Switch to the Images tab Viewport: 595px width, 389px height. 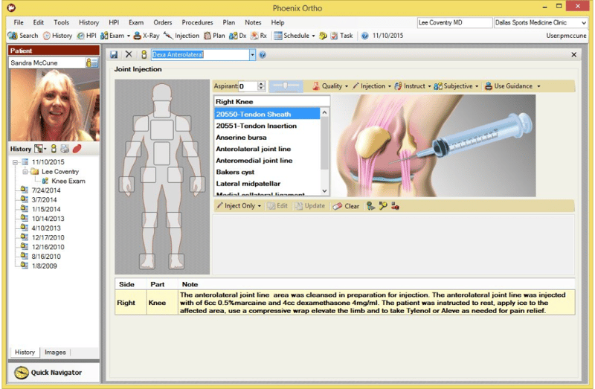click(55, 352)
